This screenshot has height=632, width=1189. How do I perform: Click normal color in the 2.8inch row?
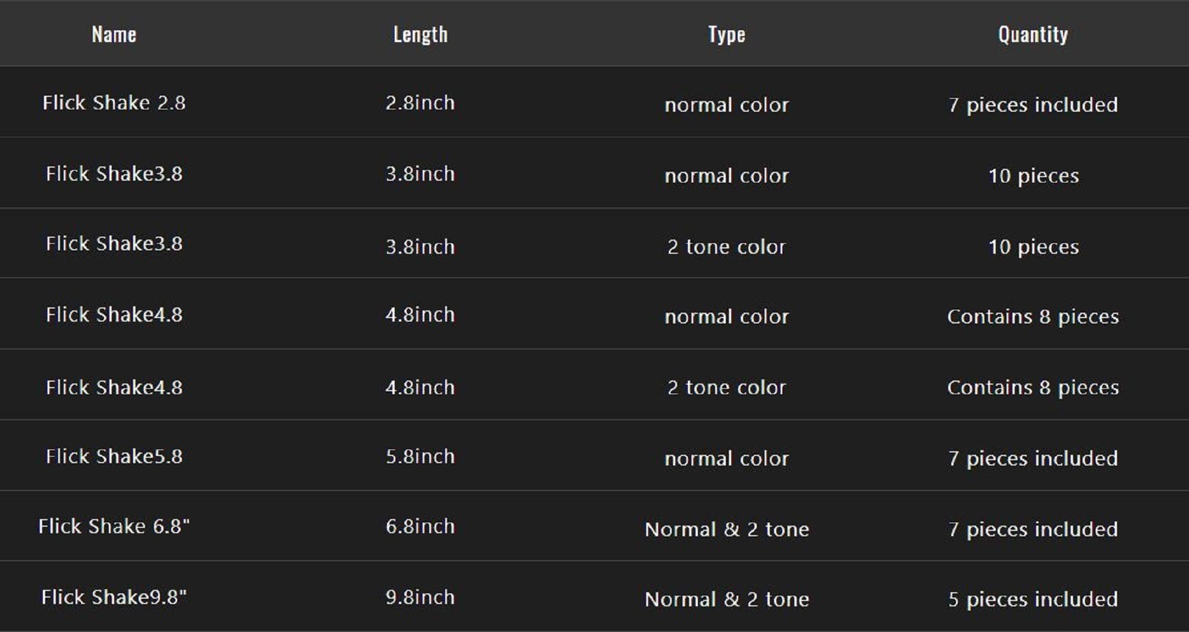coord(726,105)
